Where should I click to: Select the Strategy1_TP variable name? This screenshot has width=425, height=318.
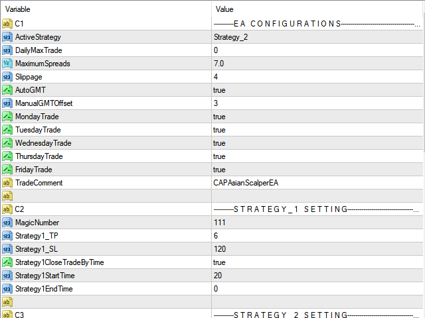(37, 236)
